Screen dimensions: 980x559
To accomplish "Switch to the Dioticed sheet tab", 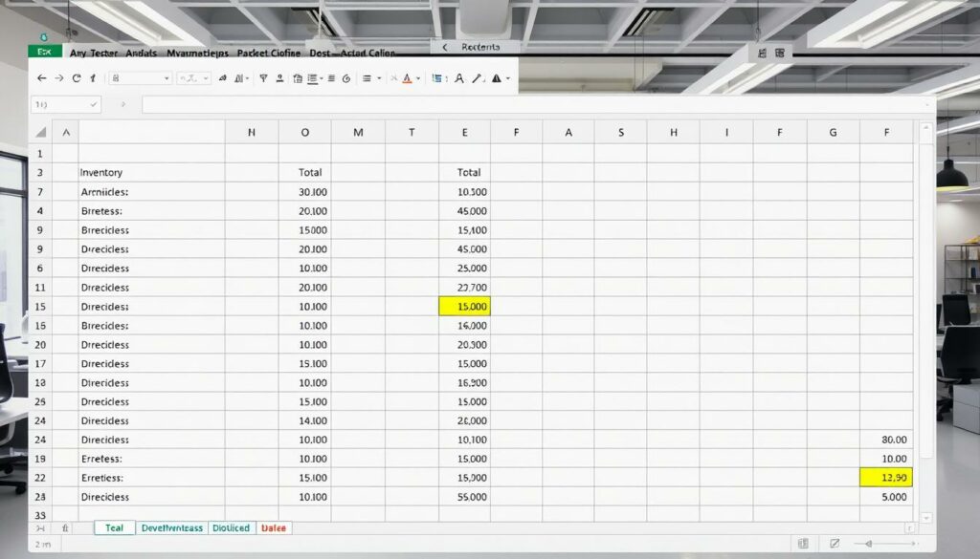I will click(232, 527).
